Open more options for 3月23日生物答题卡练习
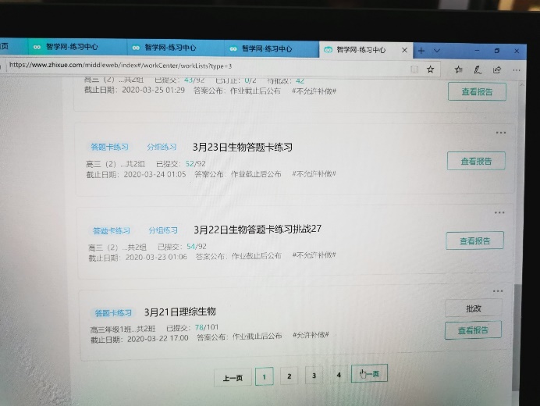The width and height of the screenshot is (540, 406). (501, 133)
